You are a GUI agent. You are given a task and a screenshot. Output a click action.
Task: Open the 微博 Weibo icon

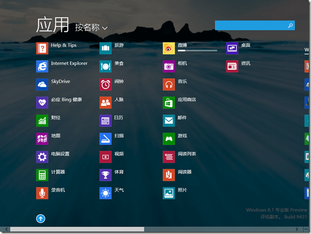[169, 48]
